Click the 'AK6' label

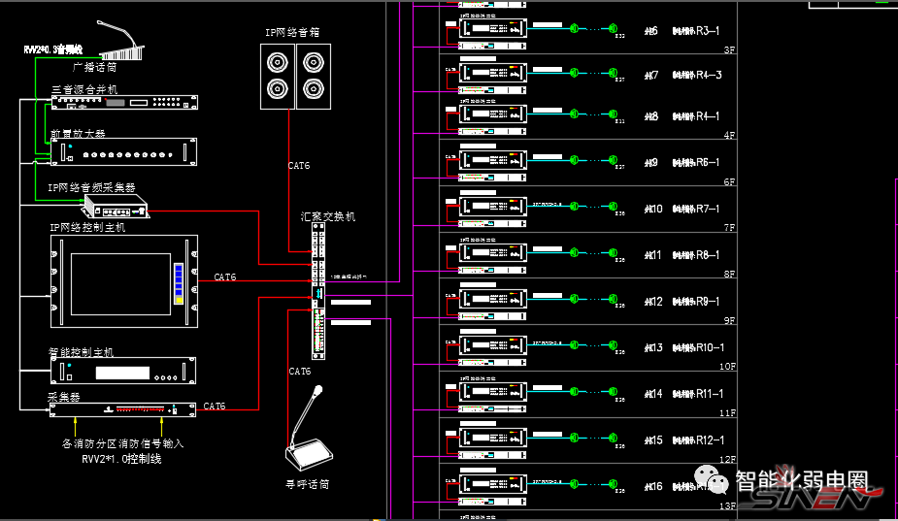coord(651,31)
